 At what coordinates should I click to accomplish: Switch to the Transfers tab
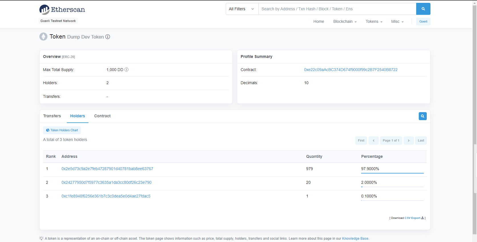[x=52, y=116]
